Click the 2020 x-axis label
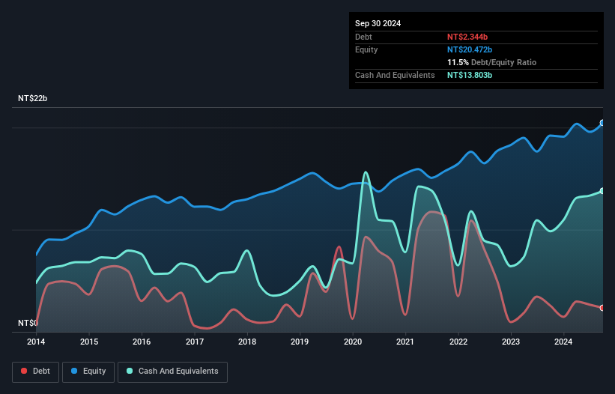Image resolution: width=615 pixels, height=394 pixels. (x=353, y=342)
